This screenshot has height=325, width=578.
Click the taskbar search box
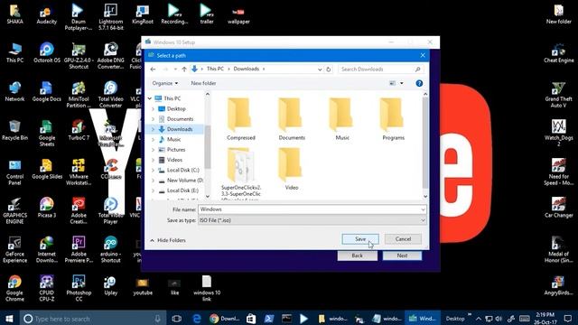tap(91, 319)
